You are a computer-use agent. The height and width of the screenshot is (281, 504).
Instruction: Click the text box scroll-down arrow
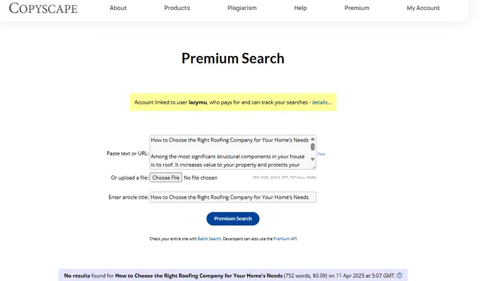(x=312, y=160)
